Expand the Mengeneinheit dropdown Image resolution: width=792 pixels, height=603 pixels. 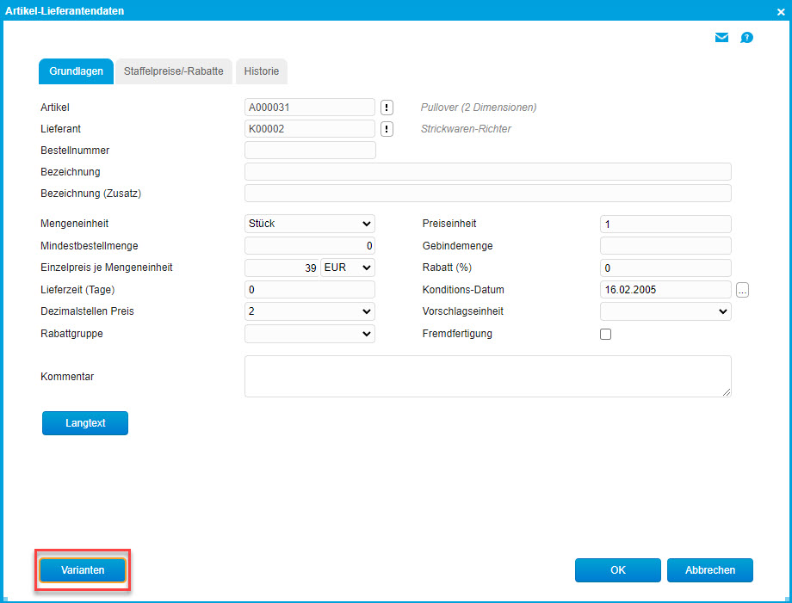pos(310,224)
